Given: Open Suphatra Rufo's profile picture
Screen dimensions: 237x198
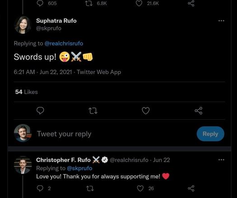Looking at the screenshot, I should [x=23, y=25].
